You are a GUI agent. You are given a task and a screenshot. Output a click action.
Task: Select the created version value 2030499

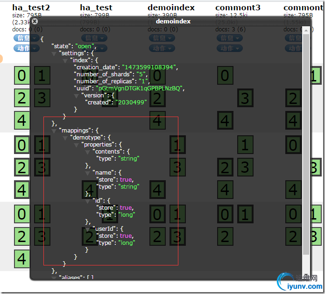click(131, 102)
